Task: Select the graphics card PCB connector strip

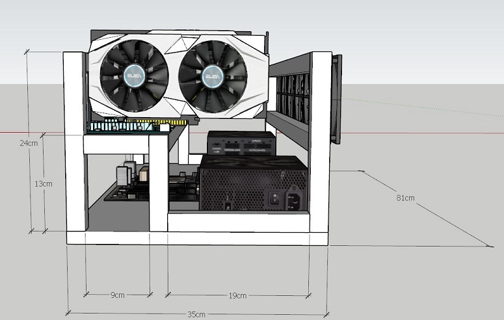Action: (139, 126)
